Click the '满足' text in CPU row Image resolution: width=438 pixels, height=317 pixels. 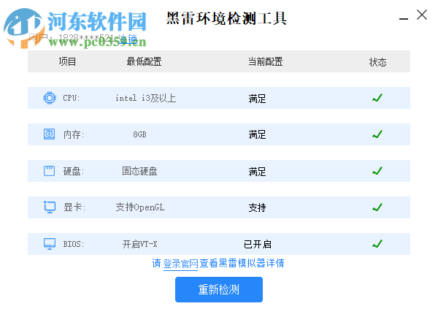point(257,99)
